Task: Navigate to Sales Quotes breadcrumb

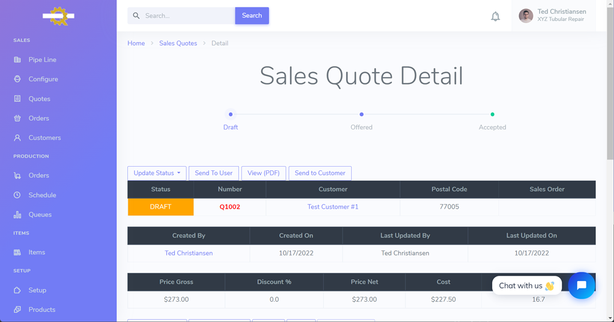Action: point(178,43)
